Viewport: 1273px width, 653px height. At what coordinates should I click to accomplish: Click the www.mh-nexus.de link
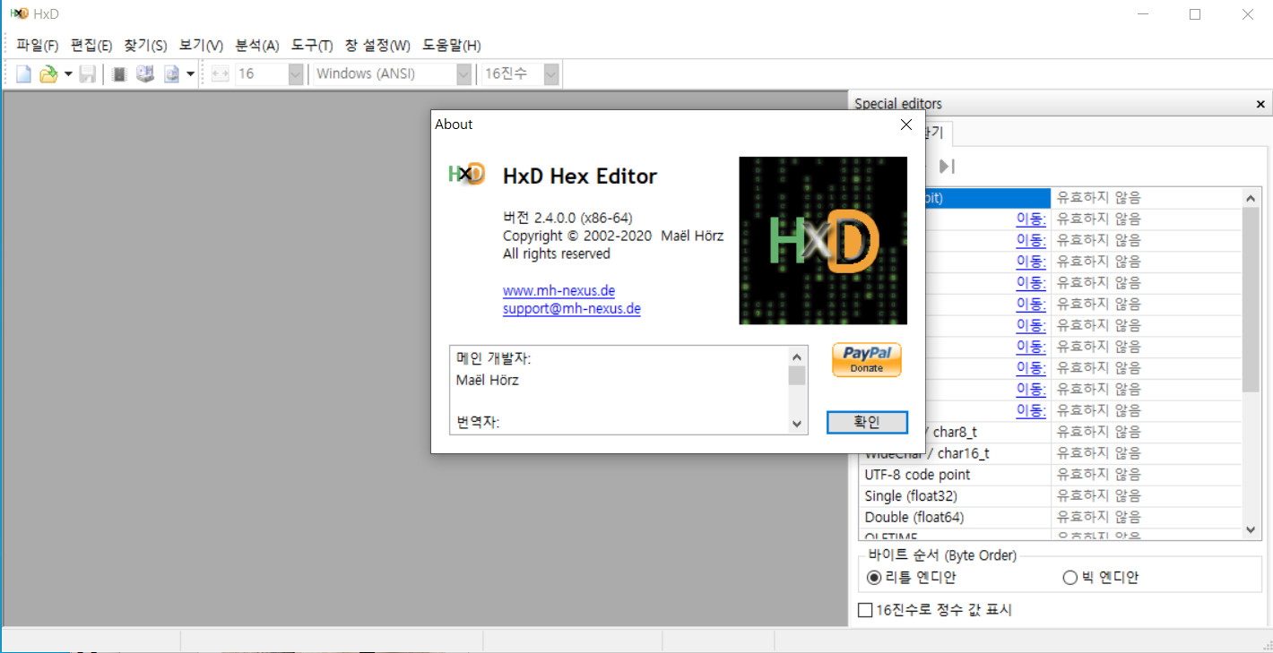click(559, 291)
